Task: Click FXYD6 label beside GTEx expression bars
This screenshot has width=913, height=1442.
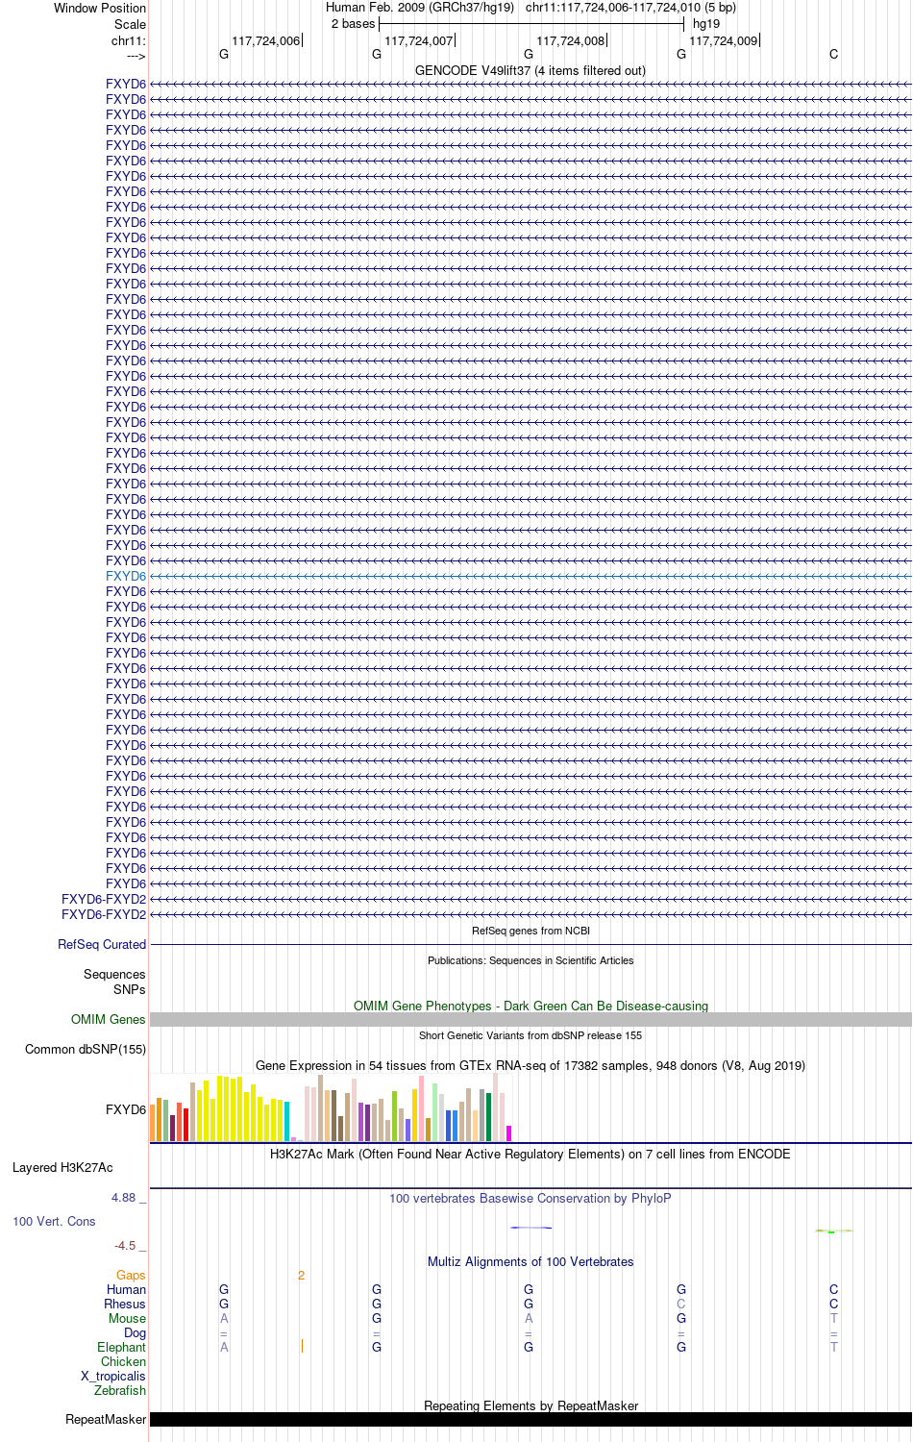Action: coord(126,1109)
